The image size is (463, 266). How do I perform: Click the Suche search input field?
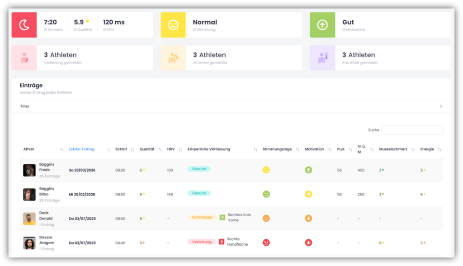(x=412, y=130)
